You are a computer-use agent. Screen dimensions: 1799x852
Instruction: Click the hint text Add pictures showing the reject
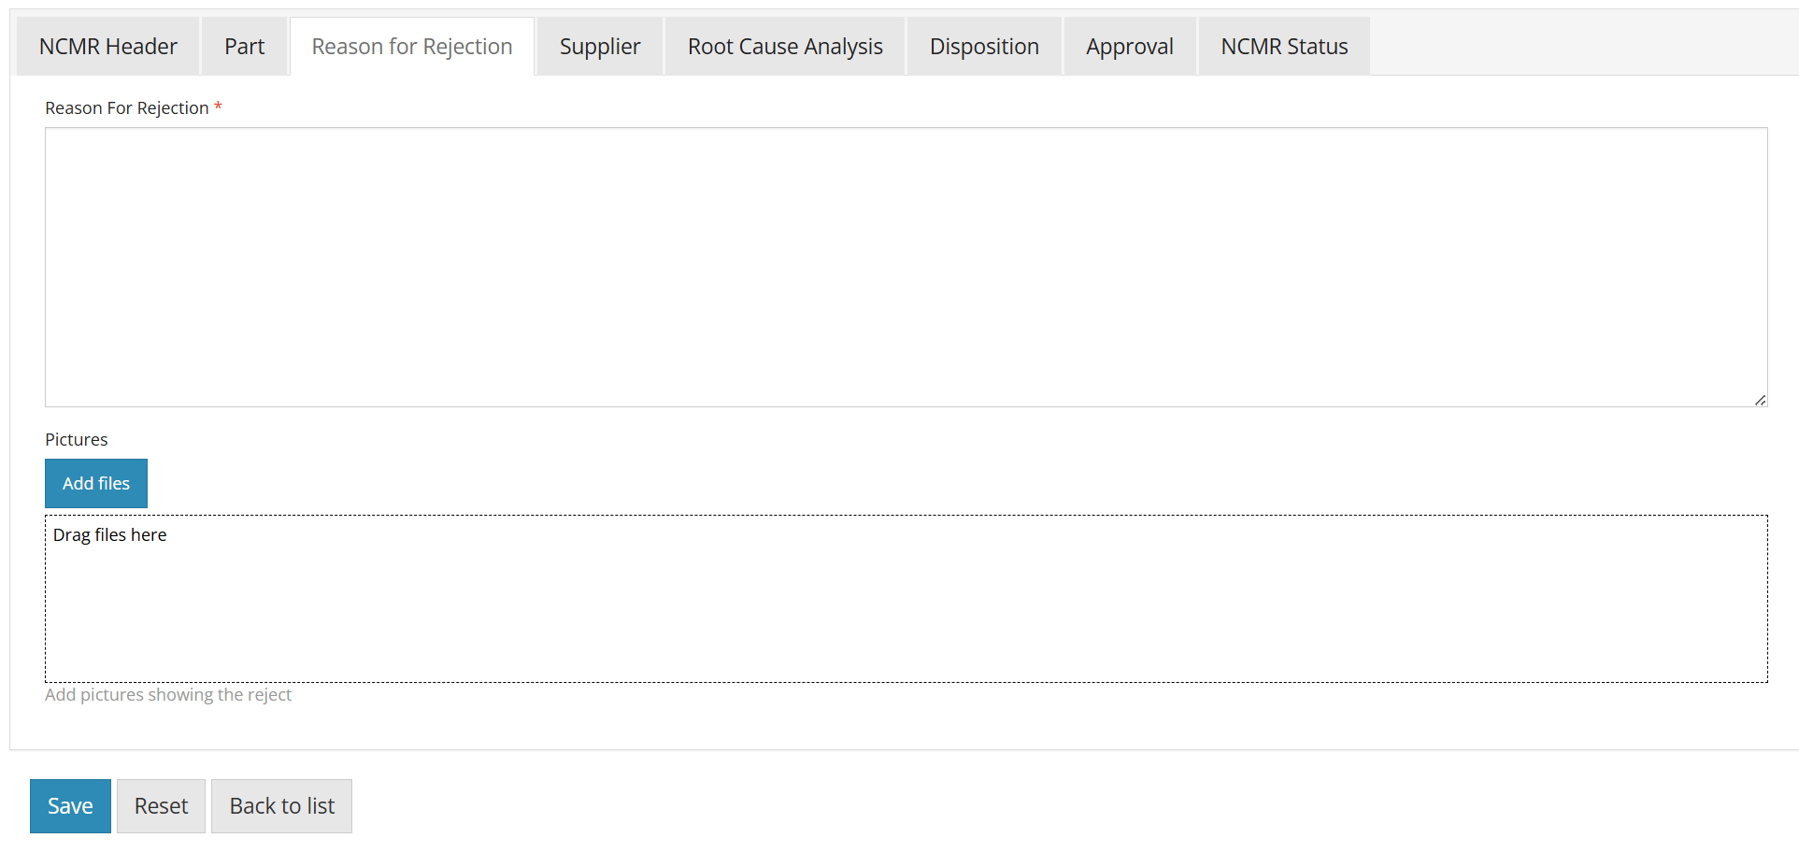click(x=168, y=694)
